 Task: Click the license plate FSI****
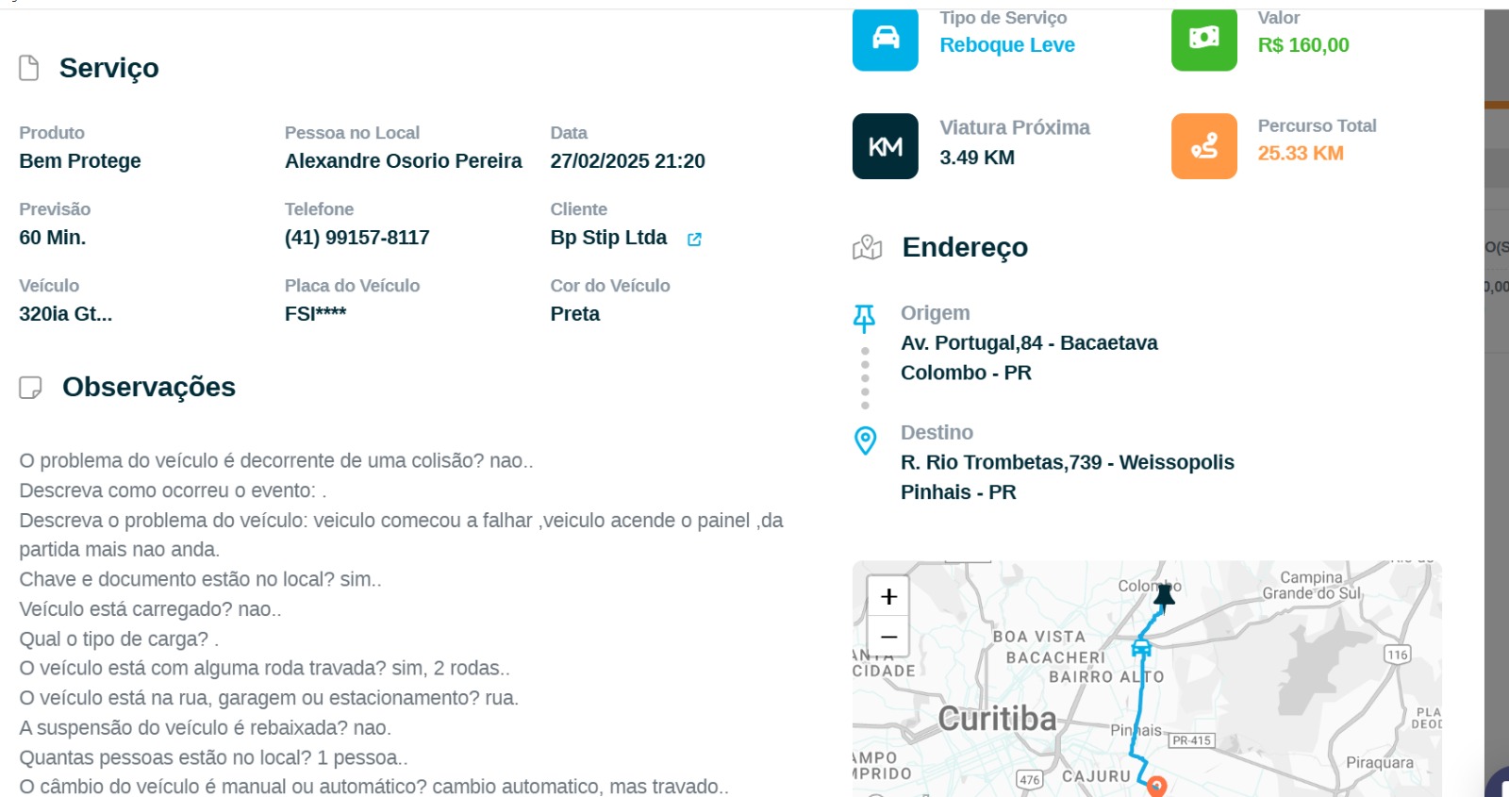316,314
